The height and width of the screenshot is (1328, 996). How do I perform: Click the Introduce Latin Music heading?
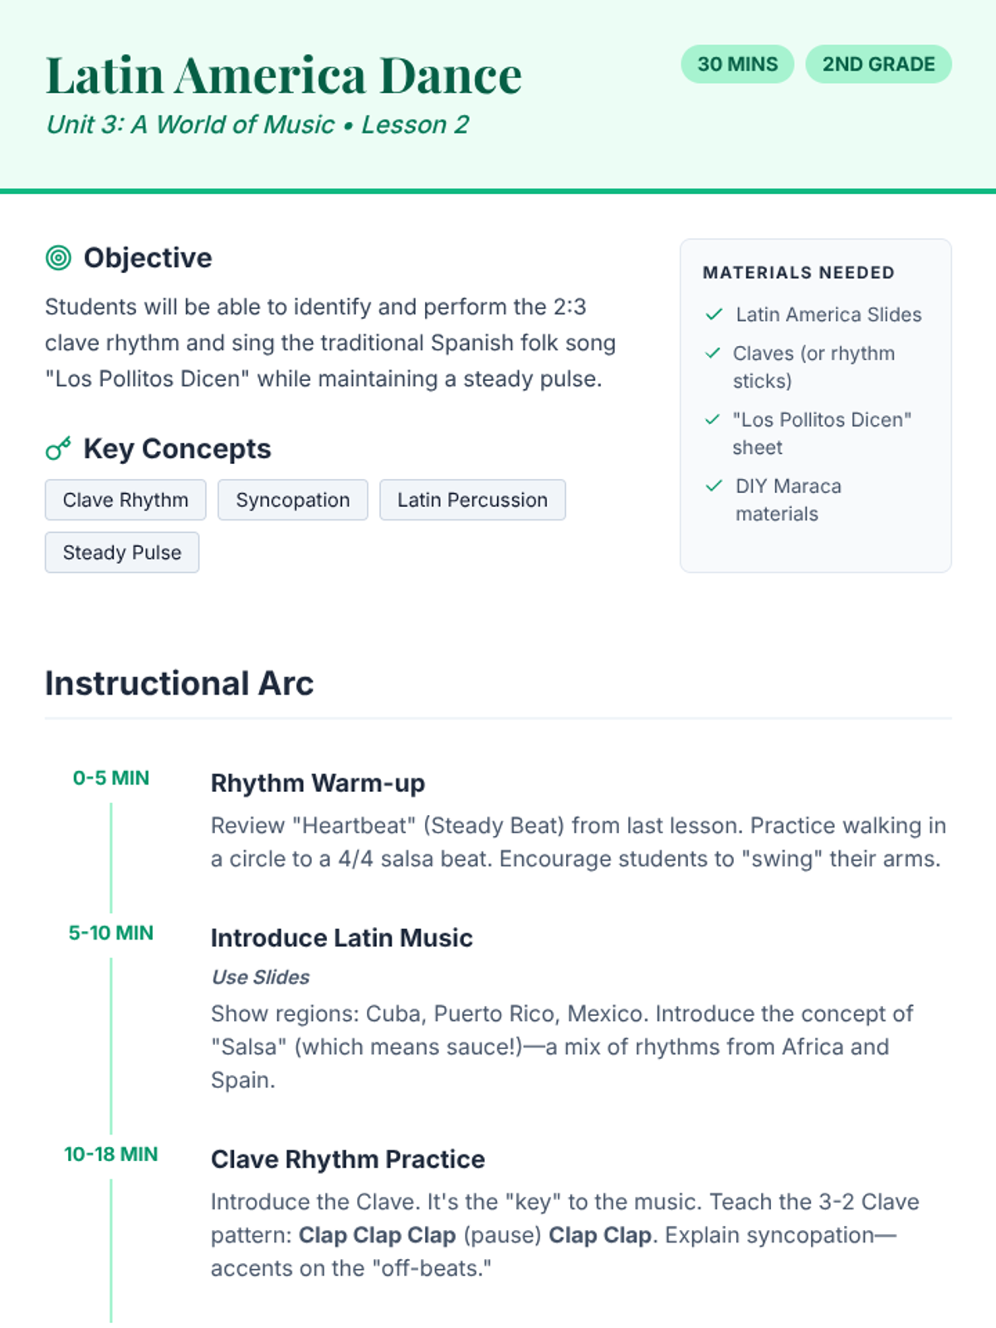(341, 938)
